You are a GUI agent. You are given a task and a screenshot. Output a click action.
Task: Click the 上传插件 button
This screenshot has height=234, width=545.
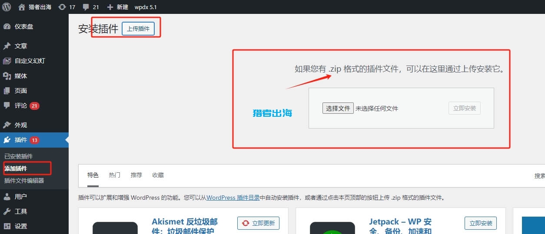click(x=138, y=29)
